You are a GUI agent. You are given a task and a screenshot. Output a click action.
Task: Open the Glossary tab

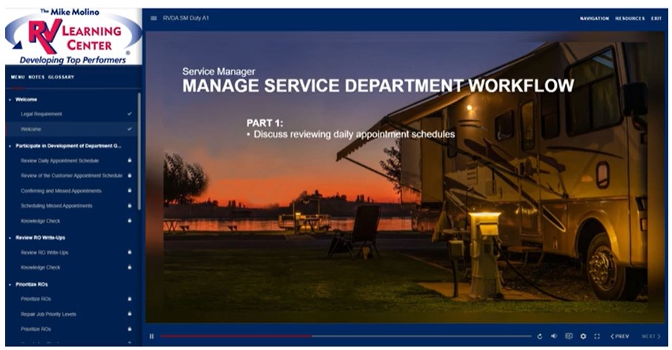61,77
